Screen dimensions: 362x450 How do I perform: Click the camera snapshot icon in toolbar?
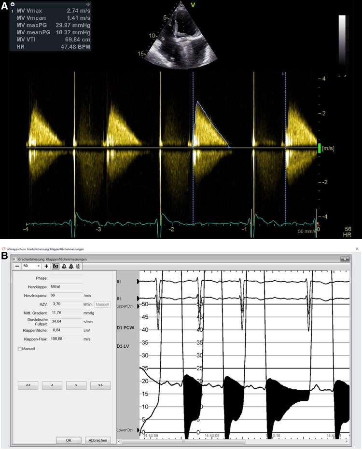click(56, 266)
